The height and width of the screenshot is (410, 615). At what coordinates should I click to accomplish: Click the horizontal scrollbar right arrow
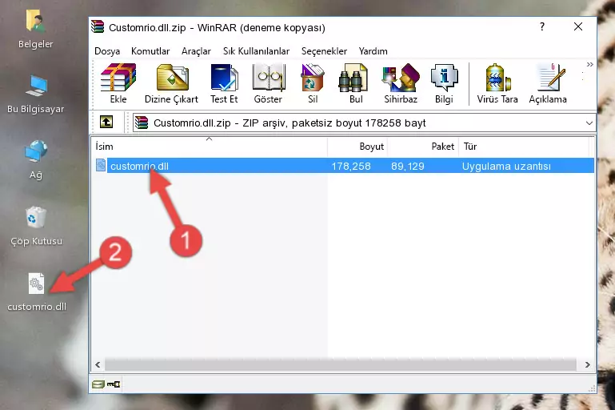pos(587,364)
